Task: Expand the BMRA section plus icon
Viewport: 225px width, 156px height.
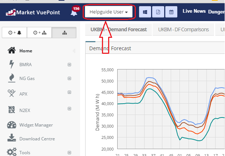Action: coord(69,64)
